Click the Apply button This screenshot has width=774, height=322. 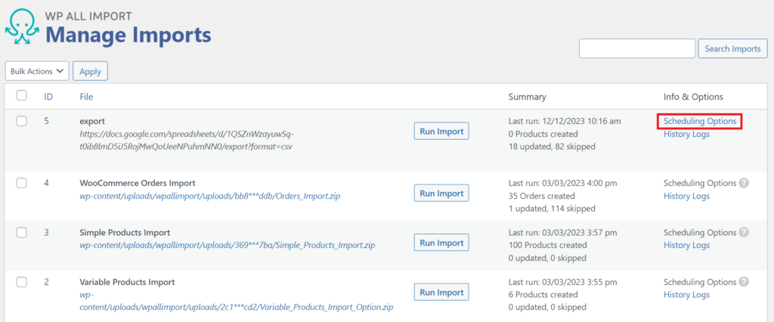tap(91, 71)
